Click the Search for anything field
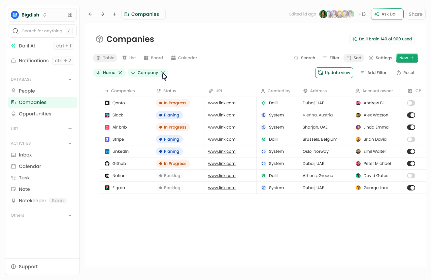 pos(42,31)
